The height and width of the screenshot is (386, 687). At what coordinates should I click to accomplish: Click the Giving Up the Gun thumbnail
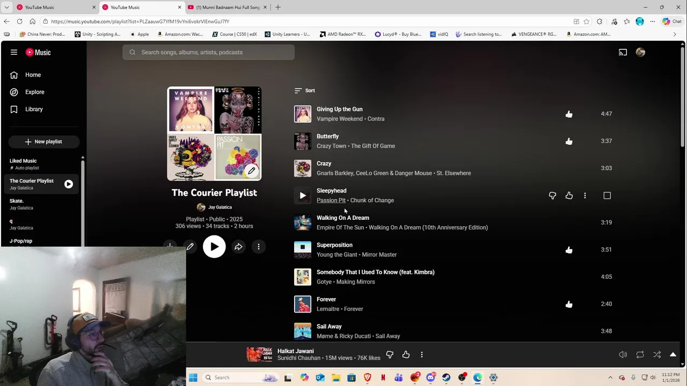303,114
